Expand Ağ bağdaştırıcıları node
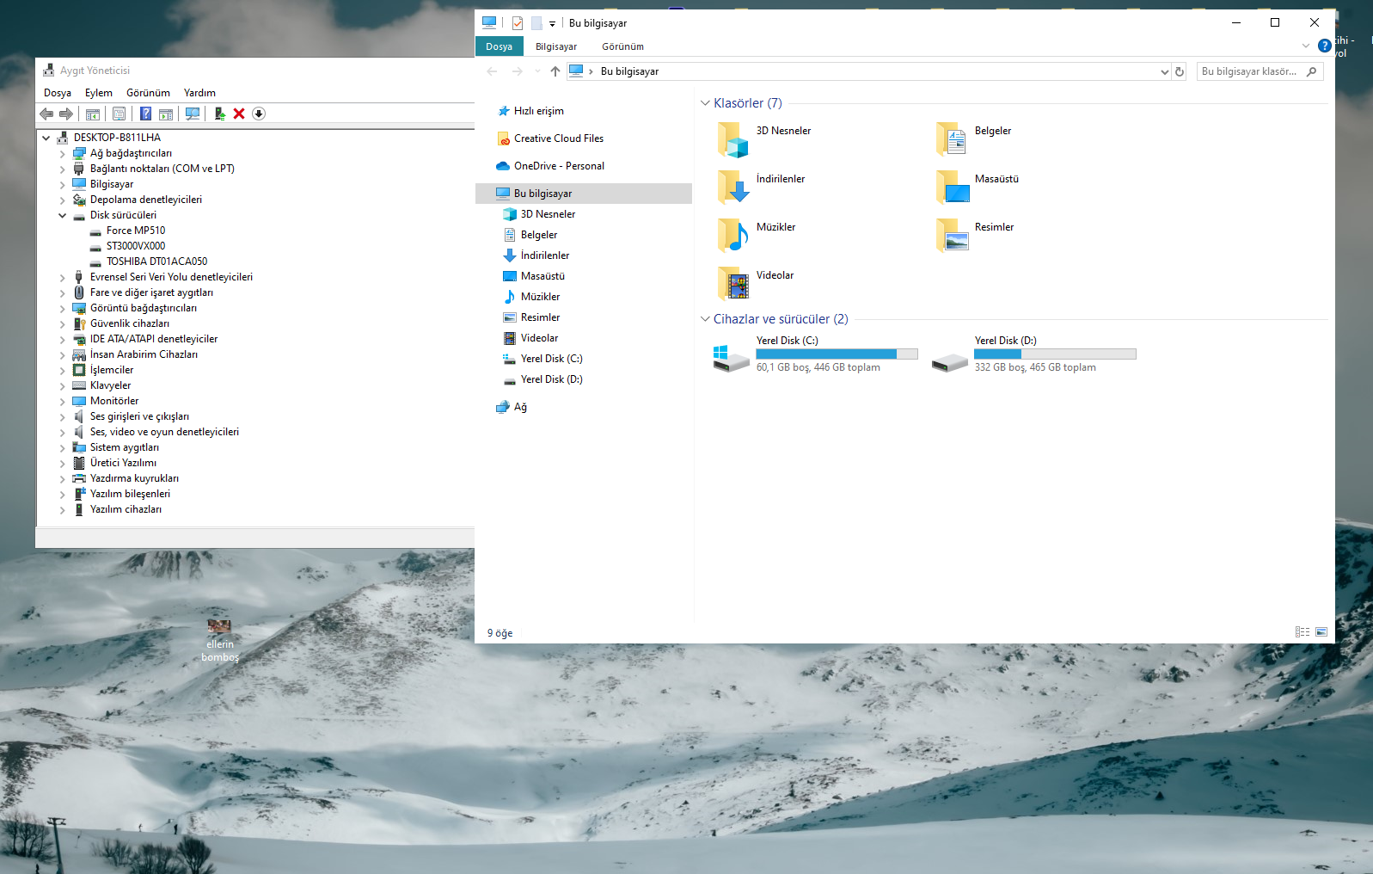 63,154
